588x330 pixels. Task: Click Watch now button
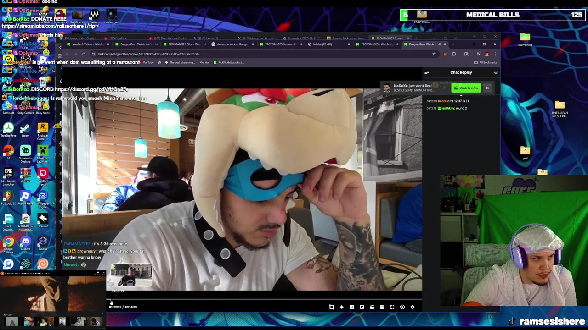(466, 88)
